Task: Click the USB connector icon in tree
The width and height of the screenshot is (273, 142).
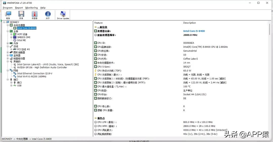Action: [x=15, y=85]
